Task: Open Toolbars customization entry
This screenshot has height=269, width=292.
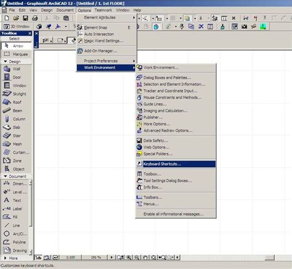Action: [176, 197]
